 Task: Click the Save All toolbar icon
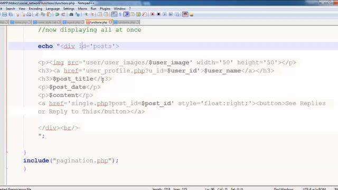[11, 14]
